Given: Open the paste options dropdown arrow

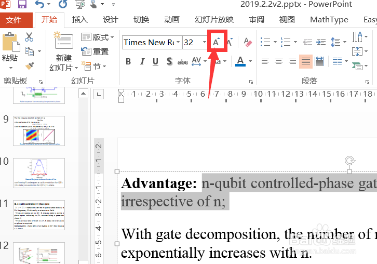Looking at the screenshot, I should pos(11,68).
